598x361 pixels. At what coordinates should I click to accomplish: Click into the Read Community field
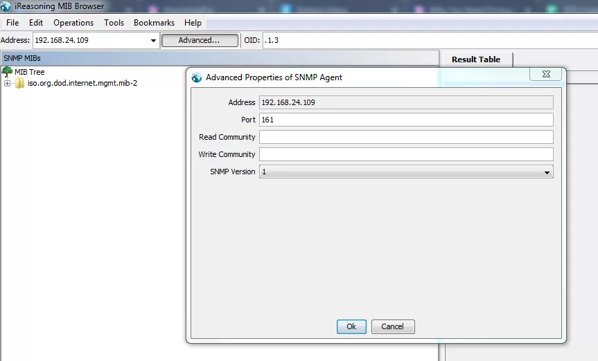(x=406, y=137)
